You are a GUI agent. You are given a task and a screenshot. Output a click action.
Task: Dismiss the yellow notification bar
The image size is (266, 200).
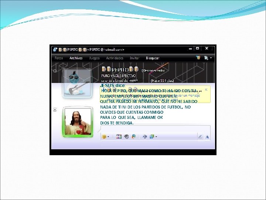[x=206, y=90]
